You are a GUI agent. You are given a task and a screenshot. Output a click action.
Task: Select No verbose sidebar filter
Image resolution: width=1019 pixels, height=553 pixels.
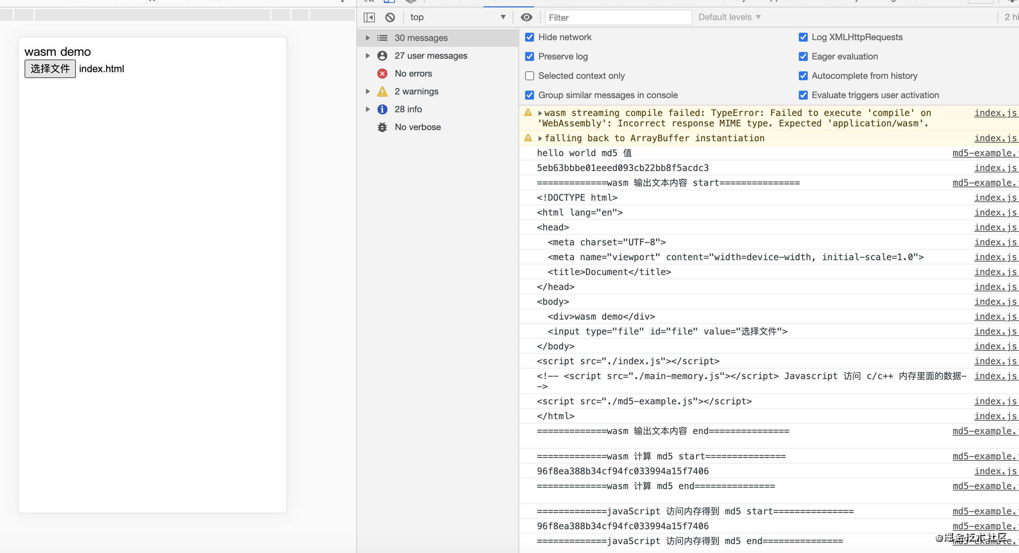pos(417,127)
